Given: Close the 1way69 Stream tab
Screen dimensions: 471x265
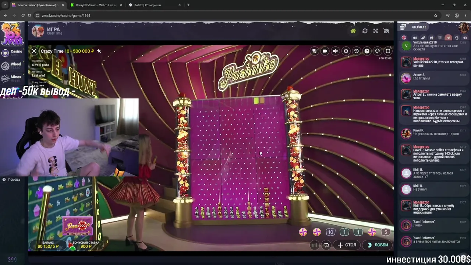Looking at the screenshot, I should tap(121, 5).
